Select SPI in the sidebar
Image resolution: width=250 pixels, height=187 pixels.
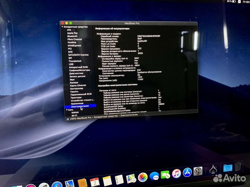tap(70, 58)
